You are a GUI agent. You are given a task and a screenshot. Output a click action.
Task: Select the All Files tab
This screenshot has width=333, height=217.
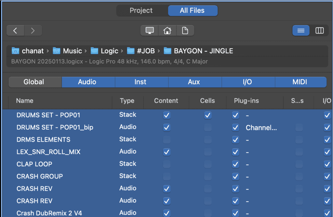click(x=193, y=10)
